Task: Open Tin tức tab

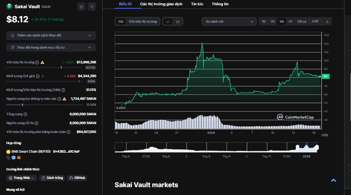Action: click(x=197, y=4)
